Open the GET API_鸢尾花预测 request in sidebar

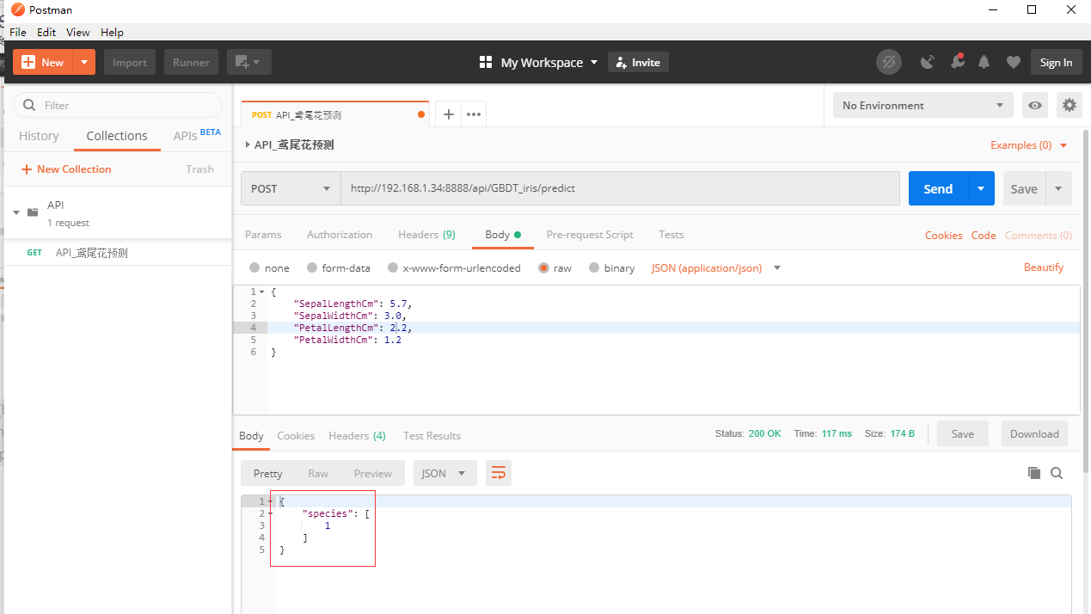(x=118, y=253)
